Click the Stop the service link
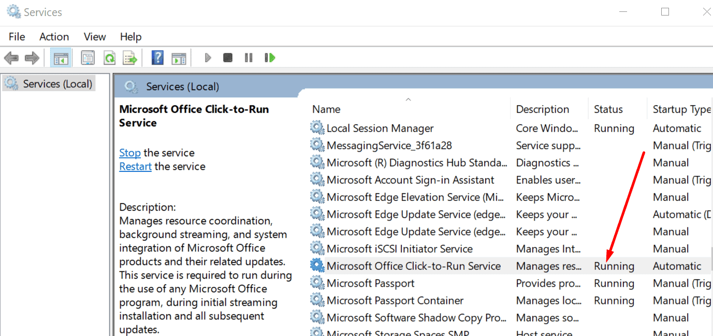713x336 pixels. point(129,153)
